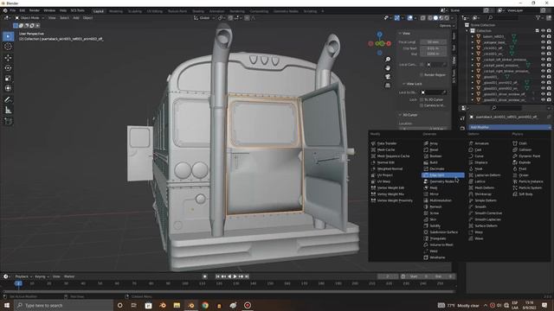Image resolution: width=554 pixels, height=311 pixels.
Task: Toggle visibility of _glass001_ row
Action: tap(543, 77)
